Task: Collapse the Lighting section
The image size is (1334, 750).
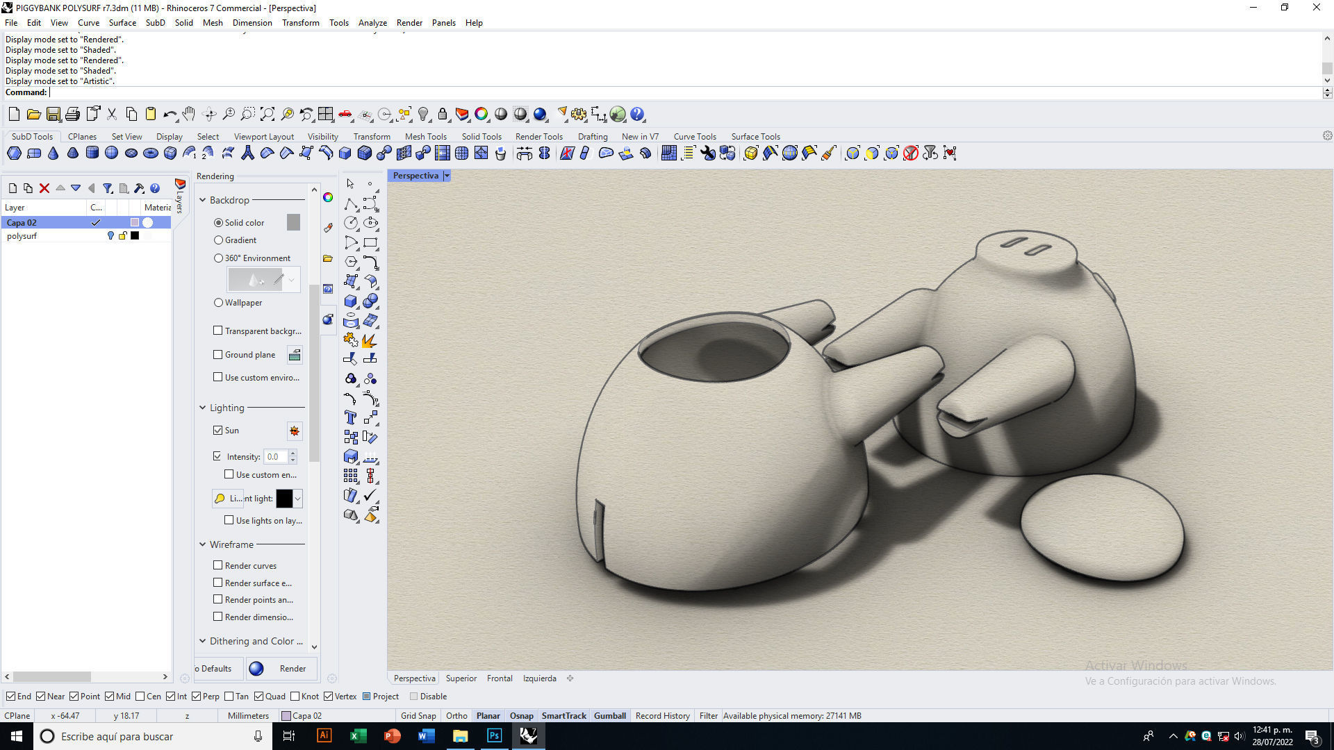Action: [x=203, y=408]
